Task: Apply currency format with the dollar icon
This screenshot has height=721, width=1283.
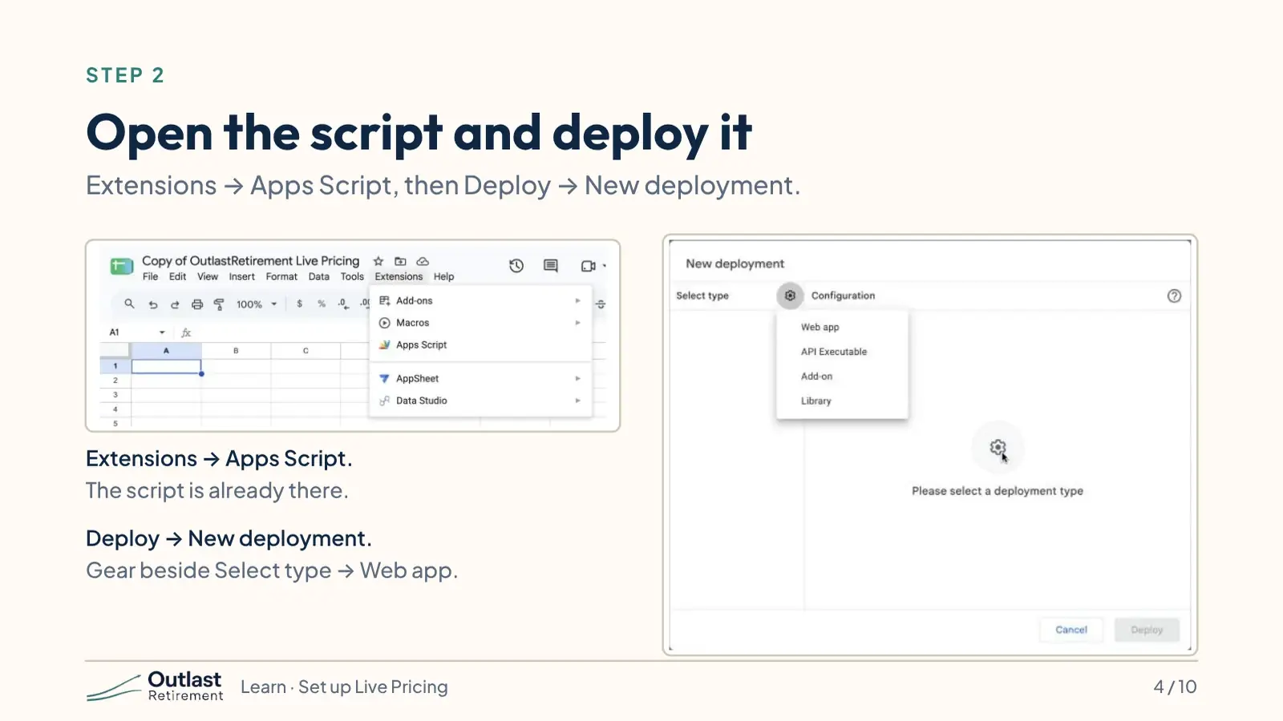Action: [x=299, y=304]
